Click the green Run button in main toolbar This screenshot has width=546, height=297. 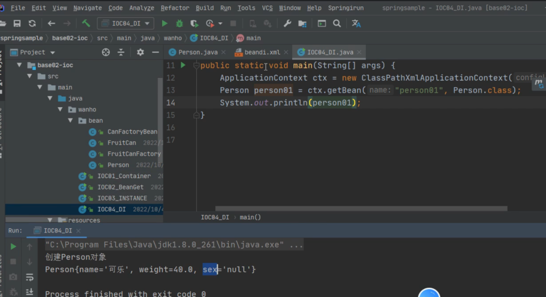coord(165,23)
